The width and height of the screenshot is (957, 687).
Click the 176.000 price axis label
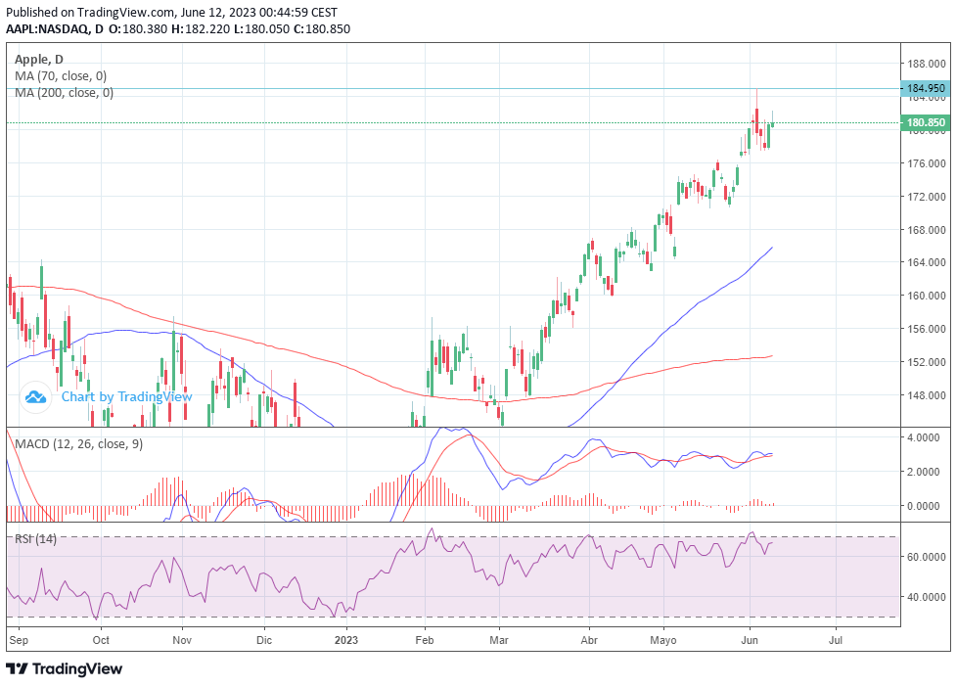tap(927, 163)
